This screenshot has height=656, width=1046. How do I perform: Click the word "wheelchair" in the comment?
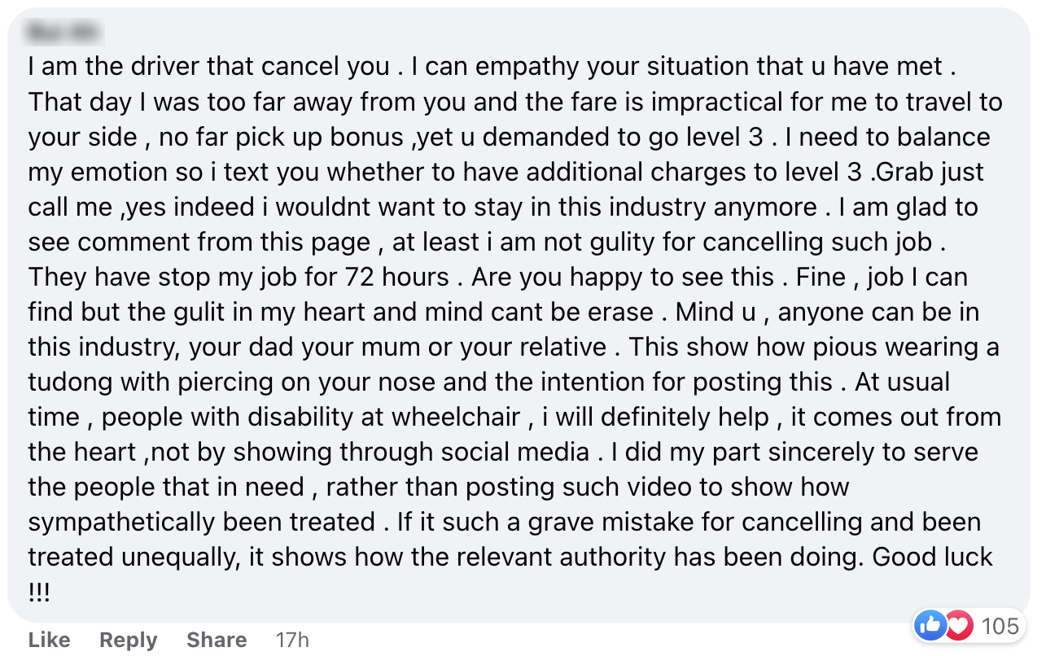point(456,417)
